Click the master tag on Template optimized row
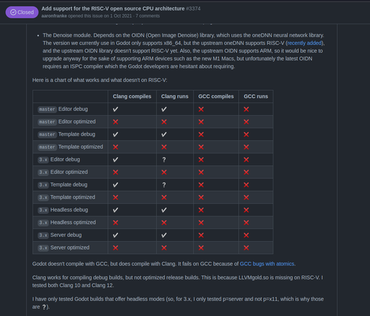Viewport: 370px width, 316px height. point(47,147)
